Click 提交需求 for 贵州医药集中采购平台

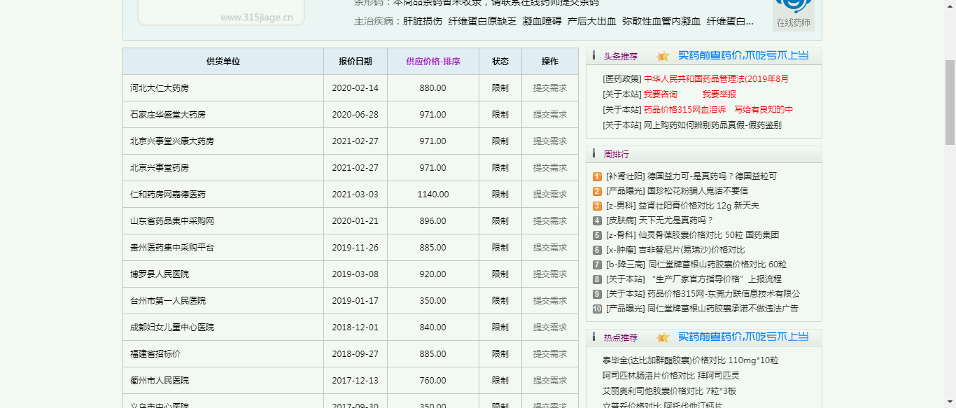point(550,248)
